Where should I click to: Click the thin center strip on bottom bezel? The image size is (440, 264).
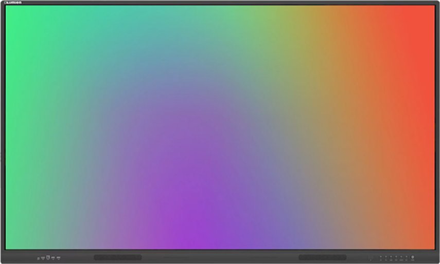click(x=220, y=257)
